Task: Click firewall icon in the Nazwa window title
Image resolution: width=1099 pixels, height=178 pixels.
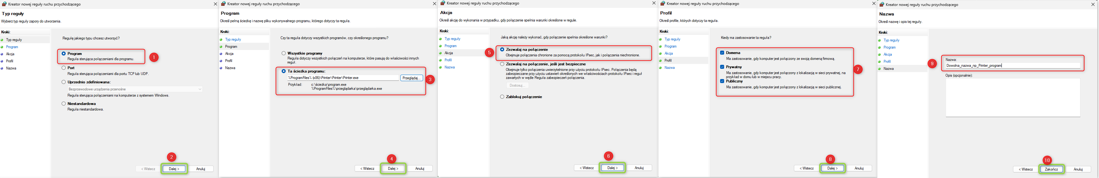Action: point(882,4)
